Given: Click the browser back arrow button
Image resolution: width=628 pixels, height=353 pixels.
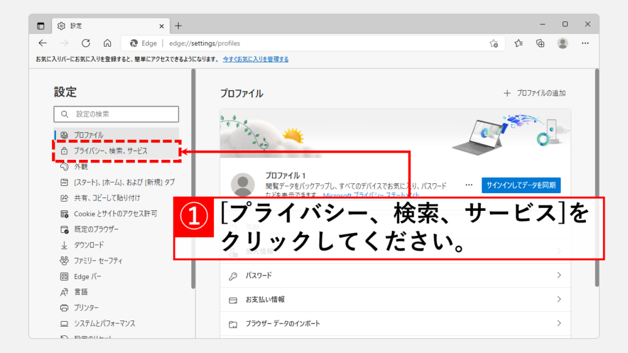Looking at the screenshot, I should point(42,44).
